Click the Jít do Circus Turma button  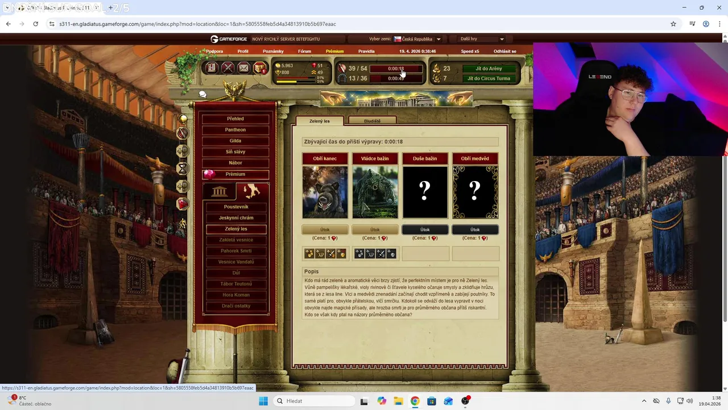click(x=489, y=79)
